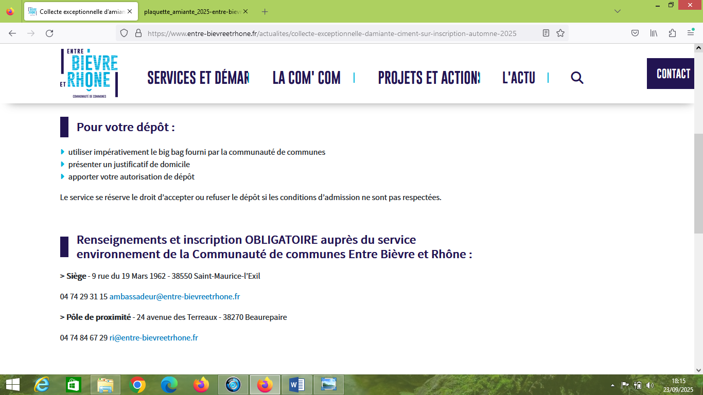Expand the list all tabs chevron
This screenshot has width=703, height=395.
(x=618, y=11)
